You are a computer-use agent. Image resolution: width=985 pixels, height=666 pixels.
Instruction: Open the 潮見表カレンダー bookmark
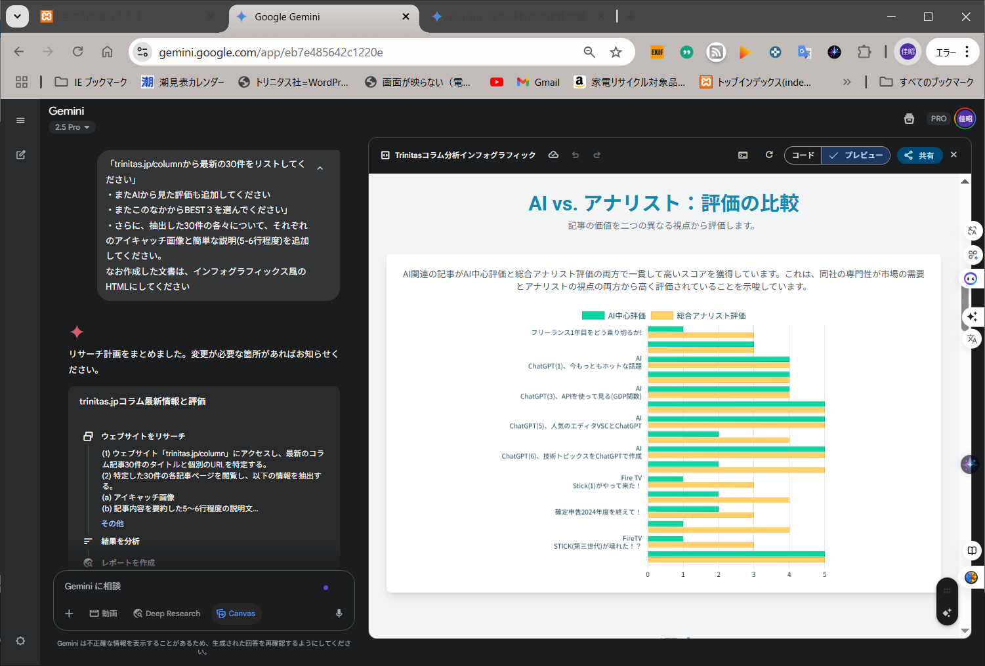(x=183, y=82)
